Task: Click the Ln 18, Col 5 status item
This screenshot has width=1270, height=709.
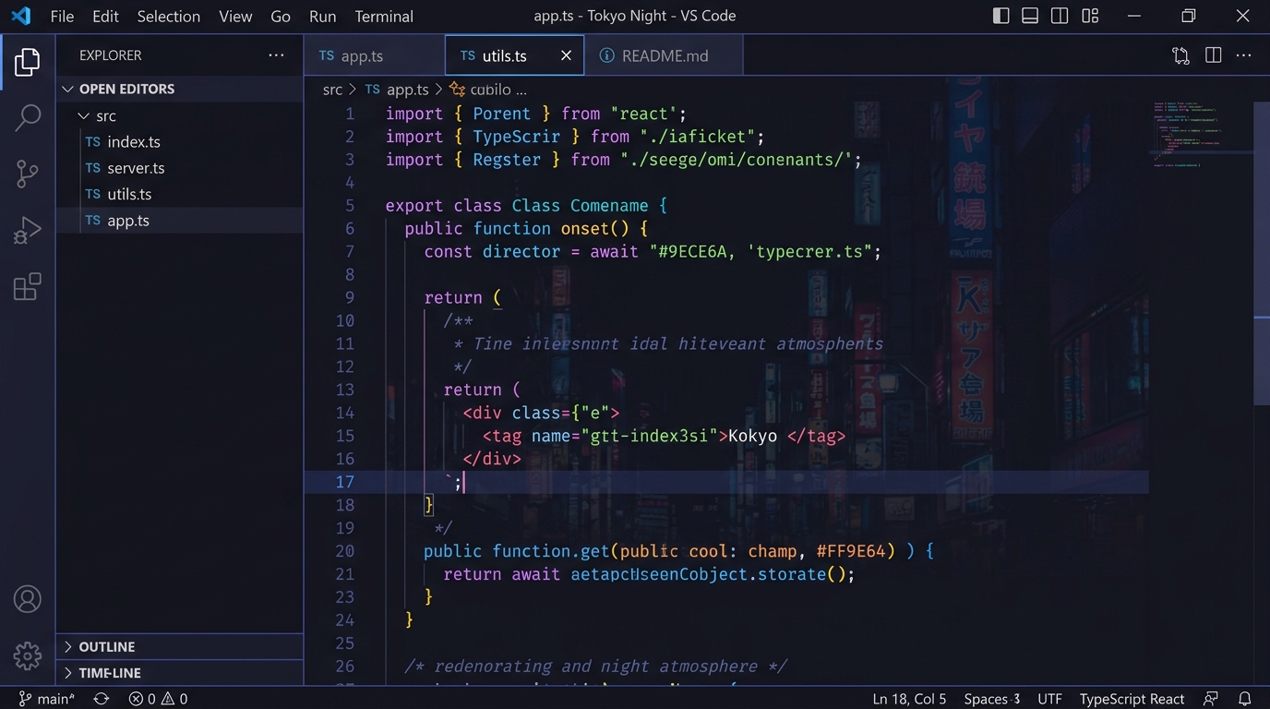Action: pos(909,699)
